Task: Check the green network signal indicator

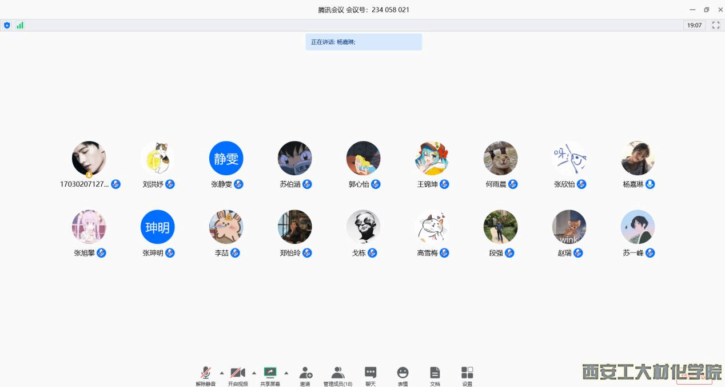Action: (x=20, y=25)
